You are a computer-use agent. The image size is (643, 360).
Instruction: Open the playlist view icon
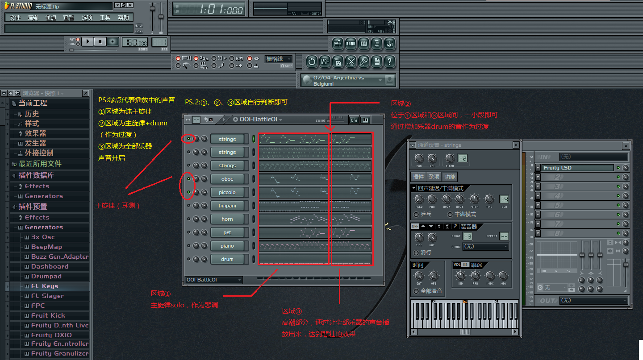[338, 44]
